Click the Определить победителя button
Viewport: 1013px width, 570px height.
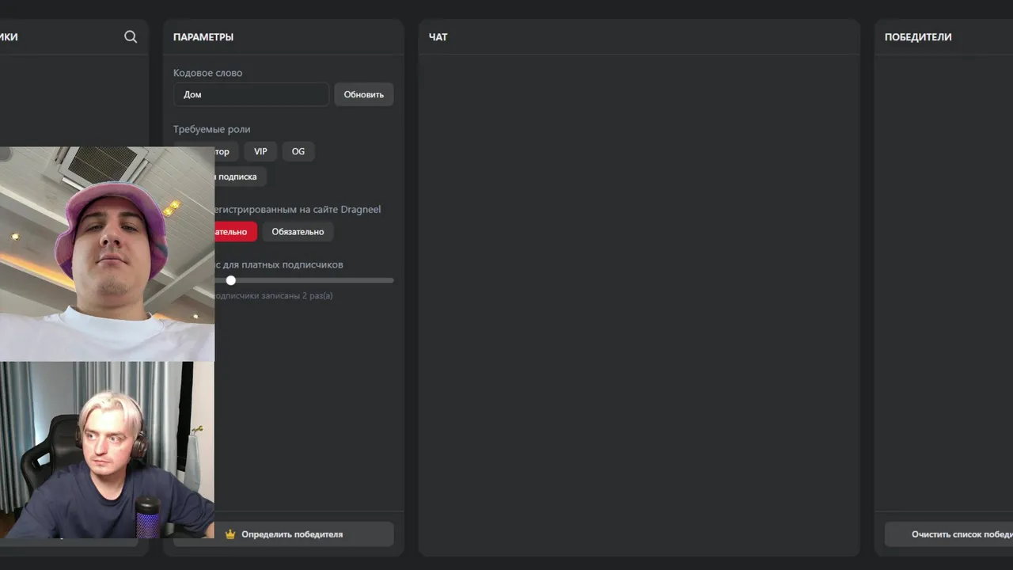(283, 534)
